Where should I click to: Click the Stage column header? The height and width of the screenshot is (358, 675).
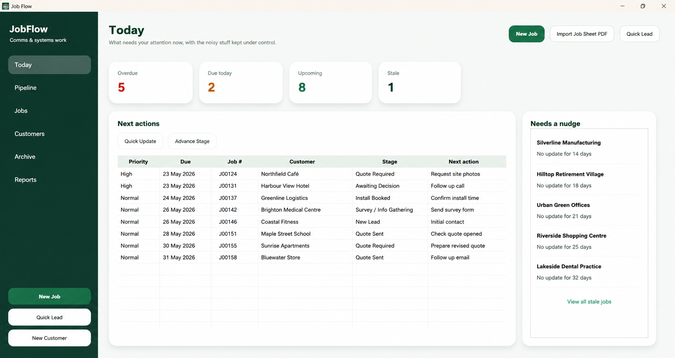click(x=390, y=162)
